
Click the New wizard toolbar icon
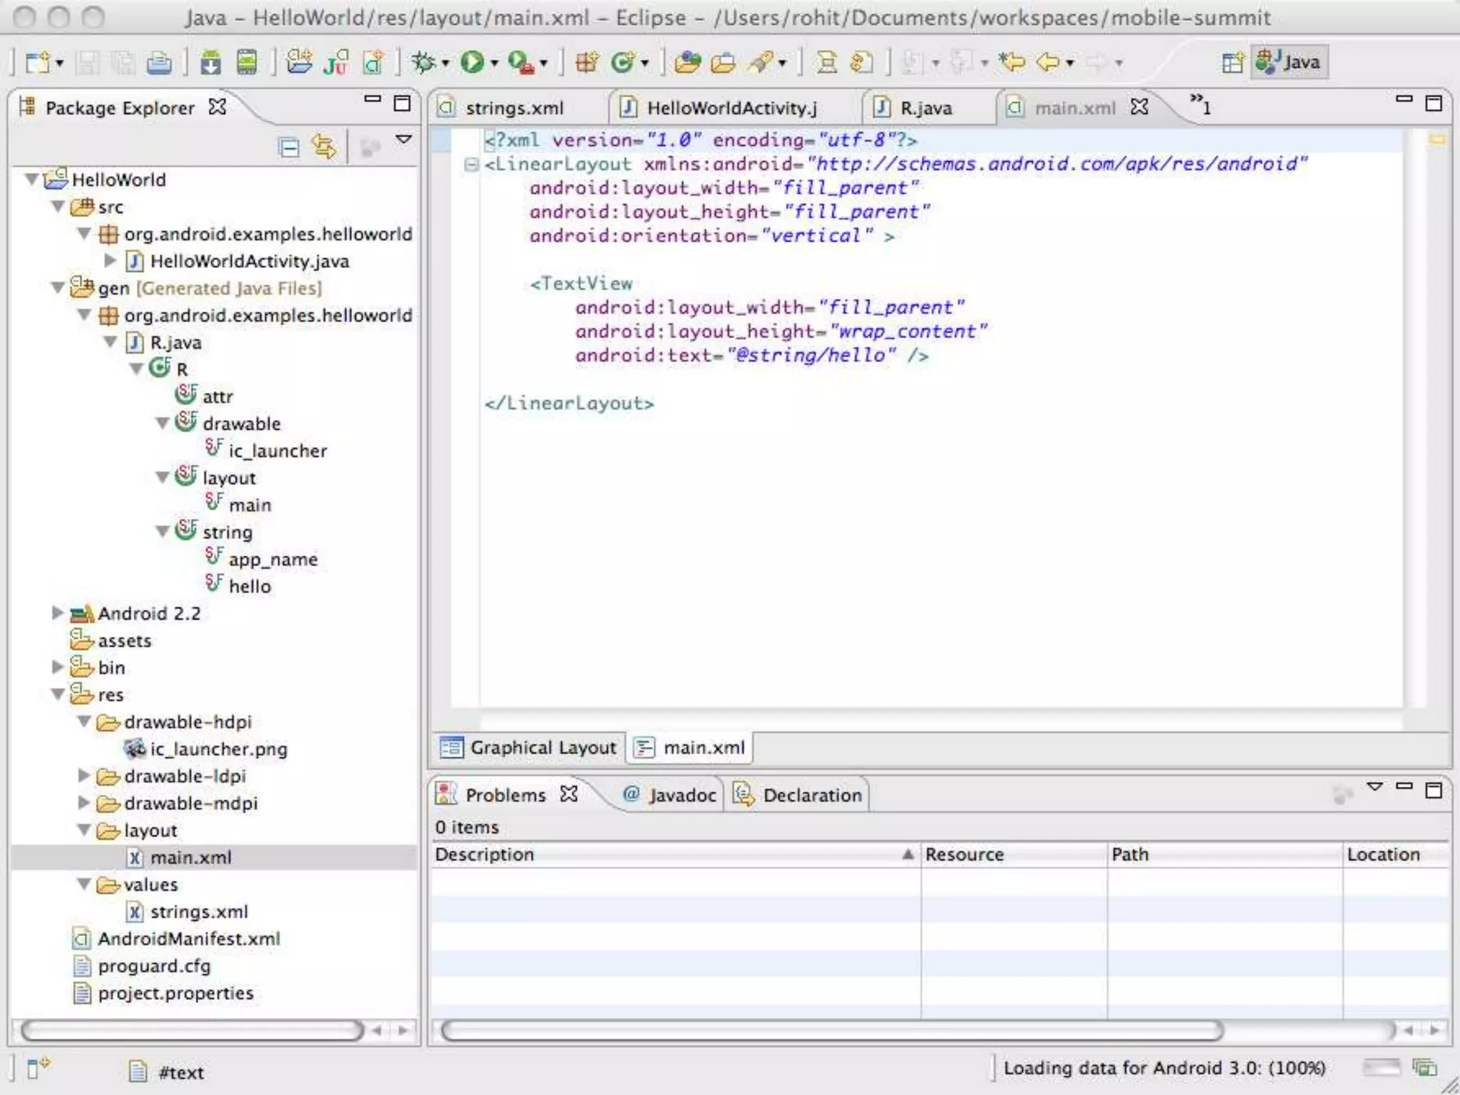tap(37, 63)
